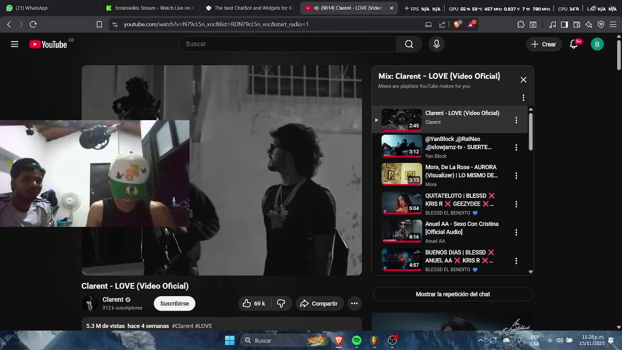Open Clarent channel avatar

click(x=90, y=303)
